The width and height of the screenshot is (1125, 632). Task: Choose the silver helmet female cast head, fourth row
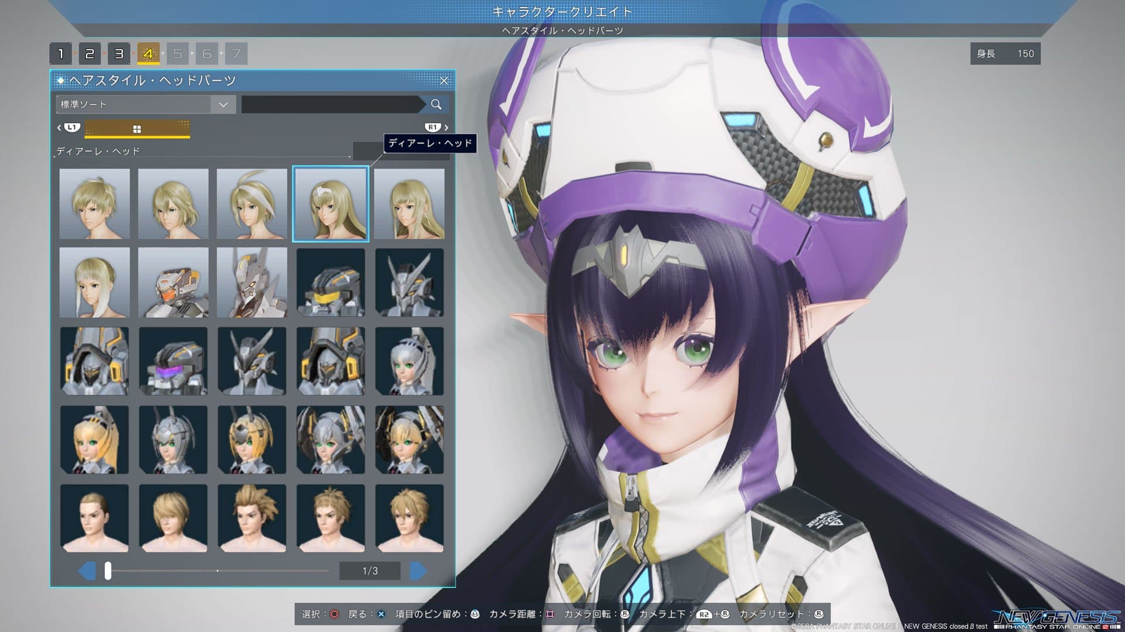(173, 439)
